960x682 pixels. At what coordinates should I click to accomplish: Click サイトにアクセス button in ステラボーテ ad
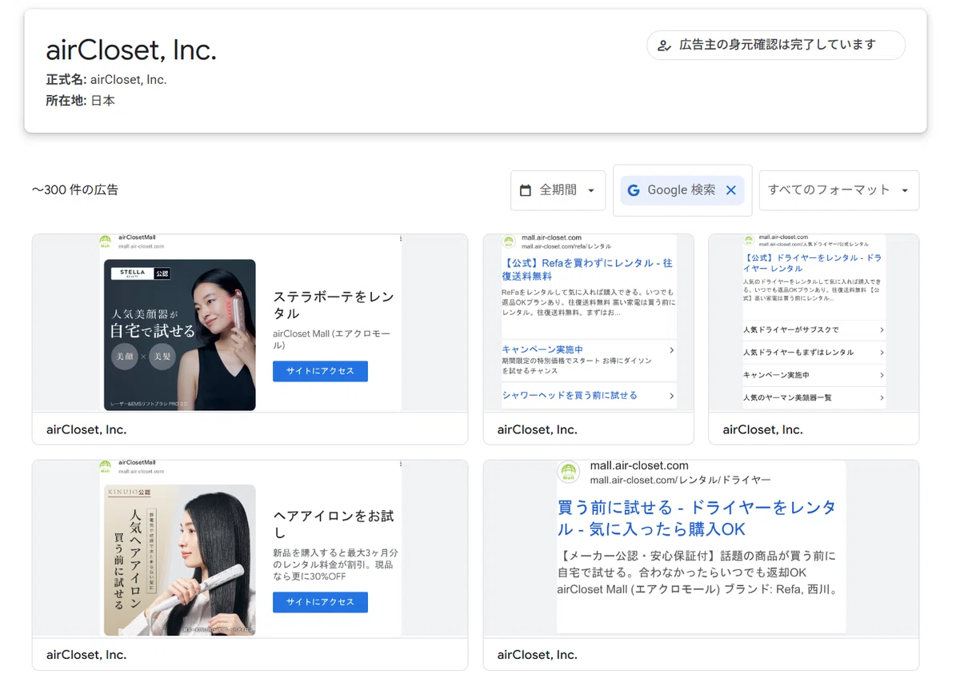click(x=320, y=371)
